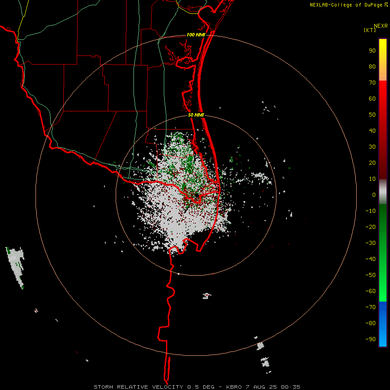This screenshot has width=390, height=390.
Task: Click the 90 value on velocity scale
Action: (x=372, y=51)
